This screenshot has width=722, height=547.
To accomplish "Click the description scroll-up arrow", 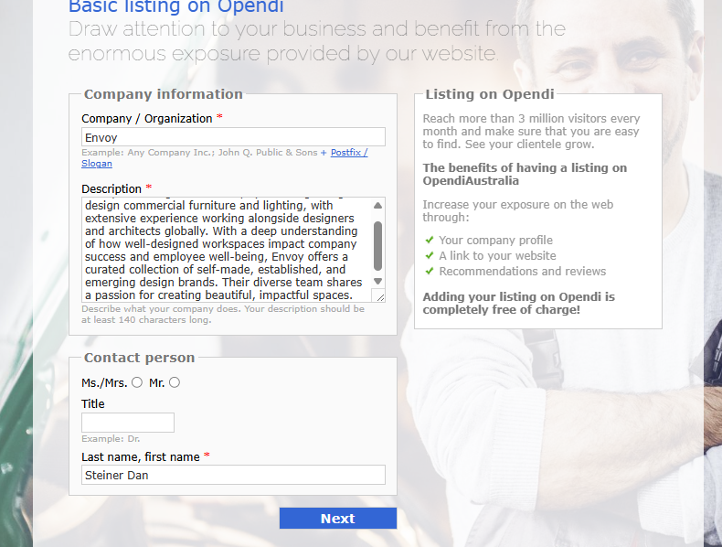I will click(x=378, y=205).
